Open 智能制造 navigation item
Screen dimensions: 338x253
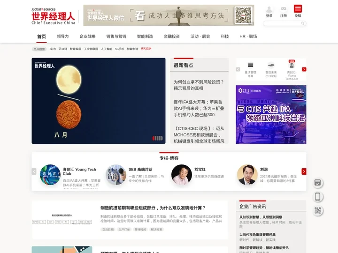tap(145, 37)
